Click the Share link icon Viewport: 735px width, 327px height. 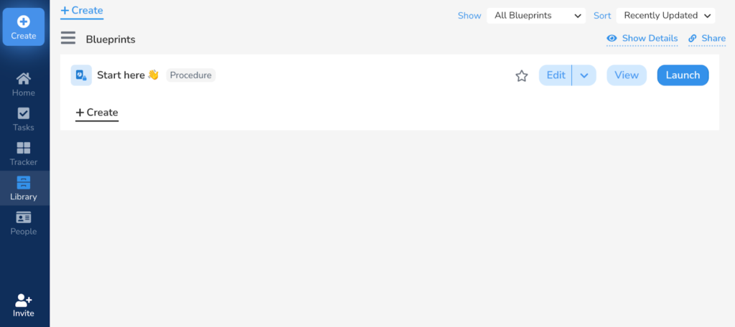tap(693, 39)
